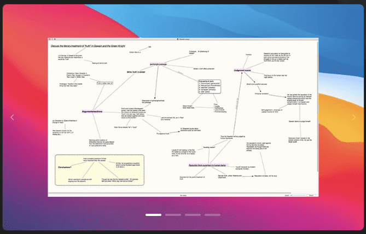Select the 'Reputation at stake, not his soul' note
This screenshot has width=366, height=234.
pyautogui.click(x=266, y=176)
